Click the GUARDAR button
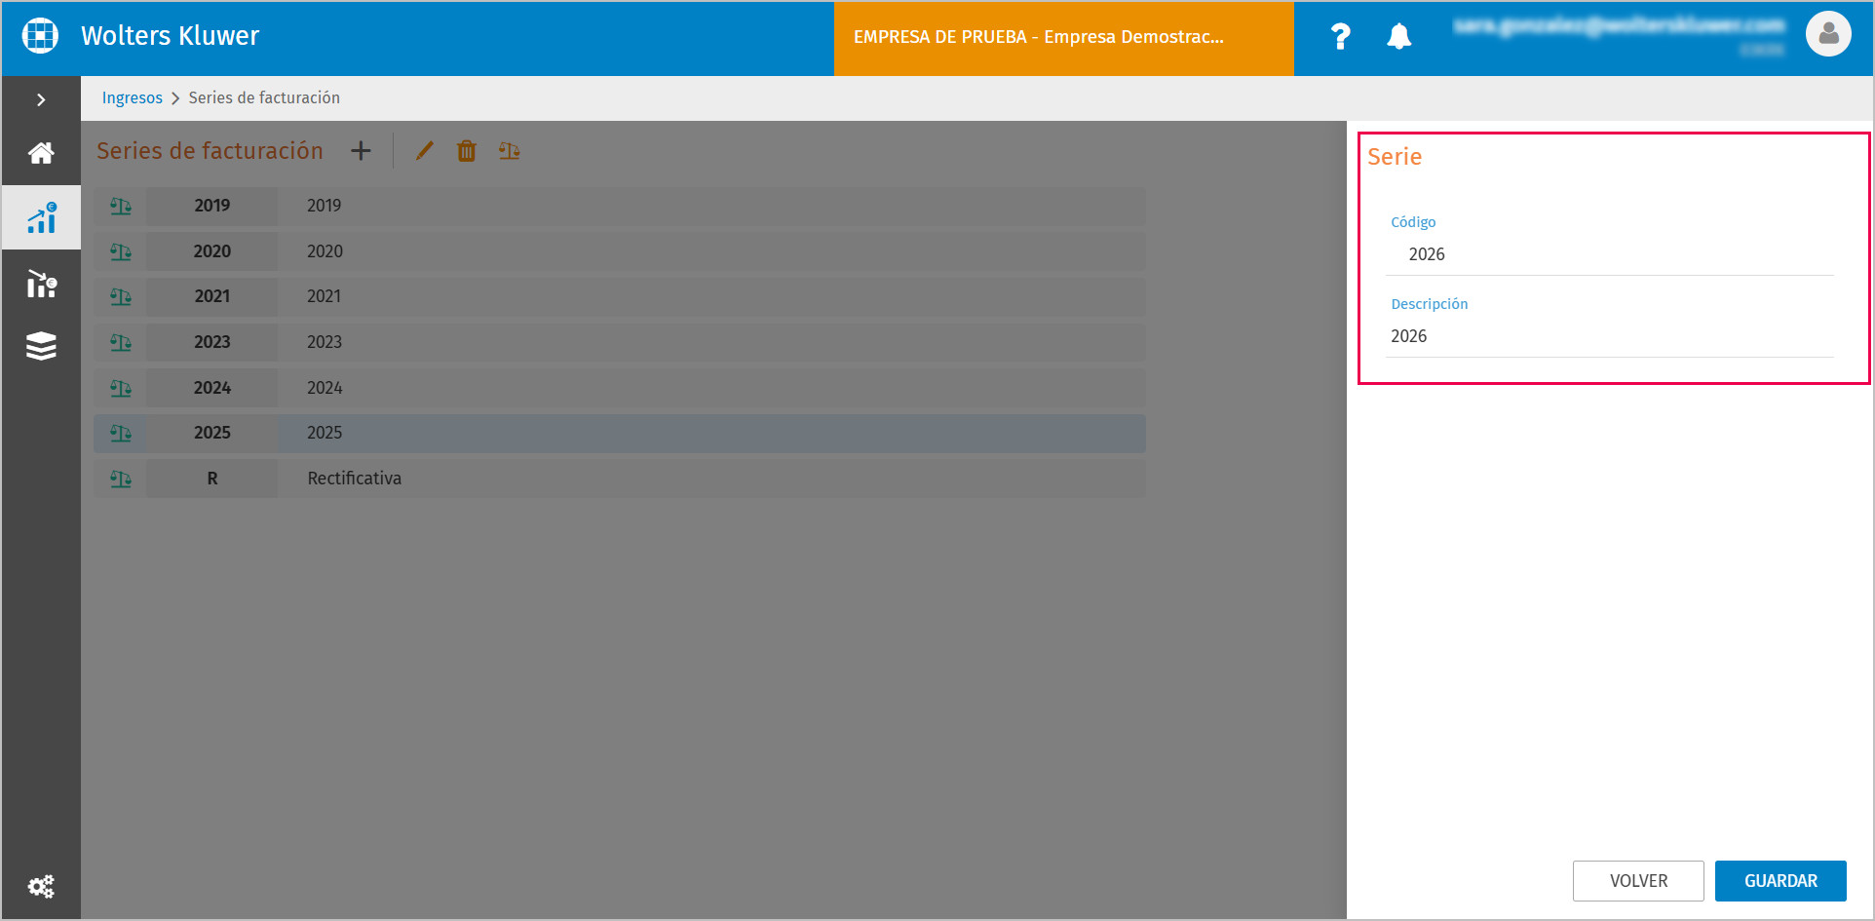 [1780, 881]
